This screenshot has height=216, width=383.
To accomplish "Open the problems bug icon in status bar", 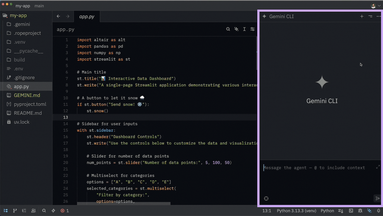I will 360,211.
